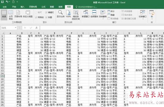Click cell E23 '耳机-D-374'
164x107 pixels.
[55, 99]
